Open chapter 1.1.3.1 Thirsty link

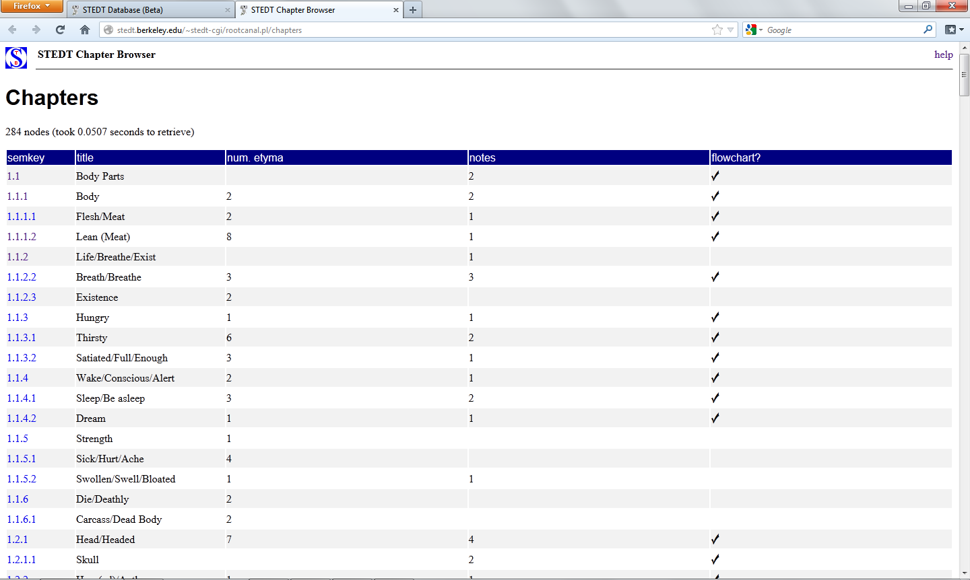point(22,338)
